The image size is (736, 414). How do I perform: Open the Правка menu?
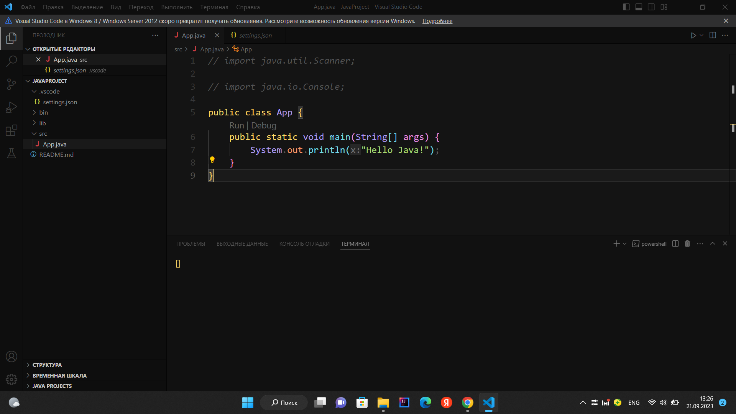point(53,7)
